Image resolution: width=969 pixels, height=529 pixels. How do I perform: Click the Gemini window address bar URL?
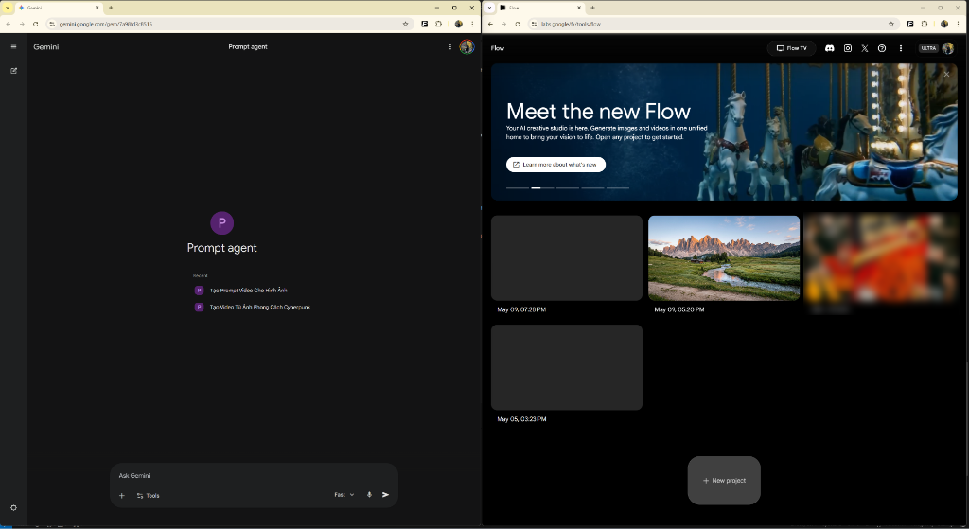coord(106,24)
